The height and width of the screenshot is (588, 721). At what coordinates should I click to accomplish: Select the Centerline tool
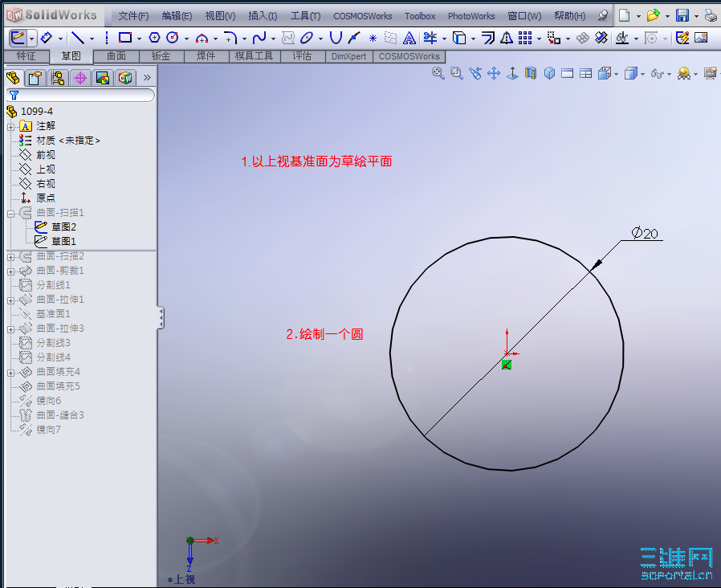click(106, 38)
